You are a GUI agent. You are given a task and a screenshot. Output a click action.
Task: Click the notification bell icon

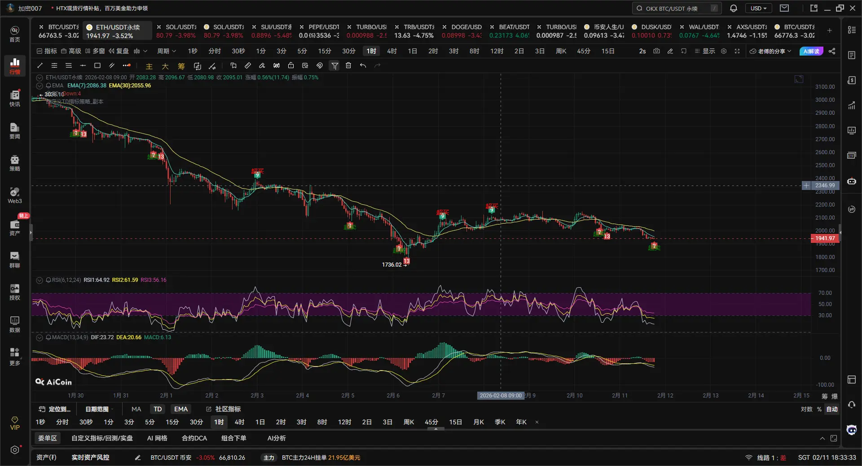pos(734,8)
